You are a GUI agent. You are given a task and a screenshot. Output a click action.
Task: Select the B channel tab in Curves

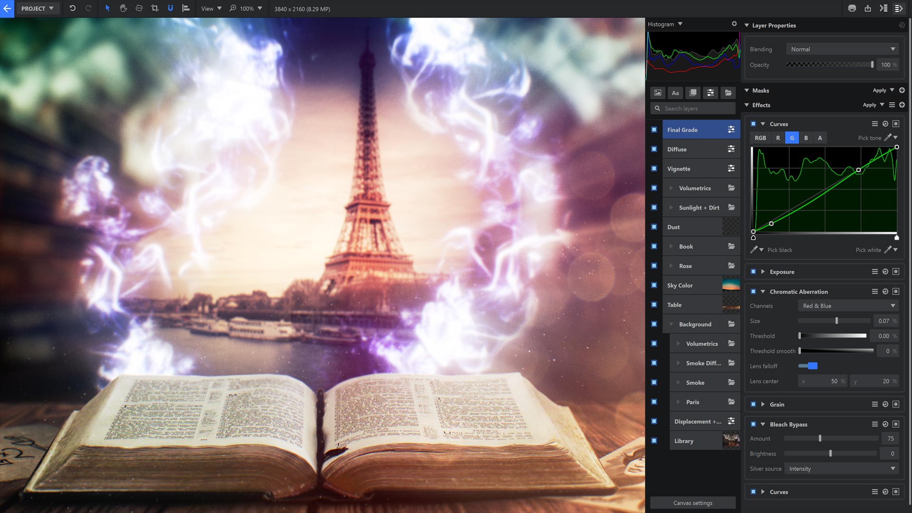806,138
